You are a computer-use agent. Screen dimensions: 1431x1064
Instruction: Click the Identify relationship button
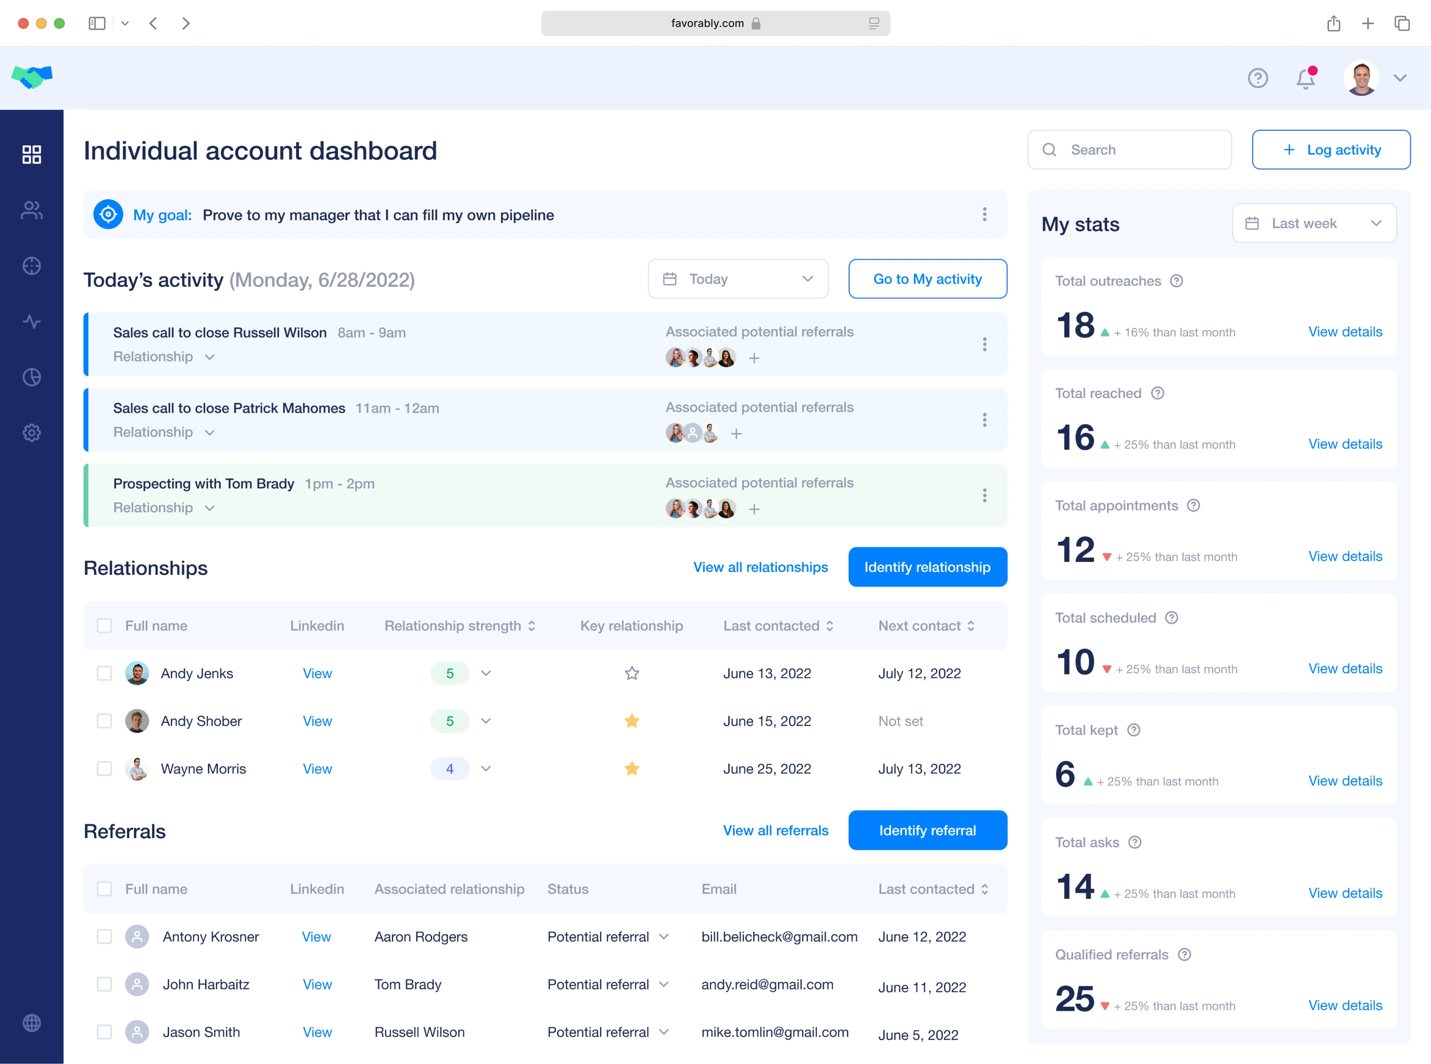click(927, 568)
